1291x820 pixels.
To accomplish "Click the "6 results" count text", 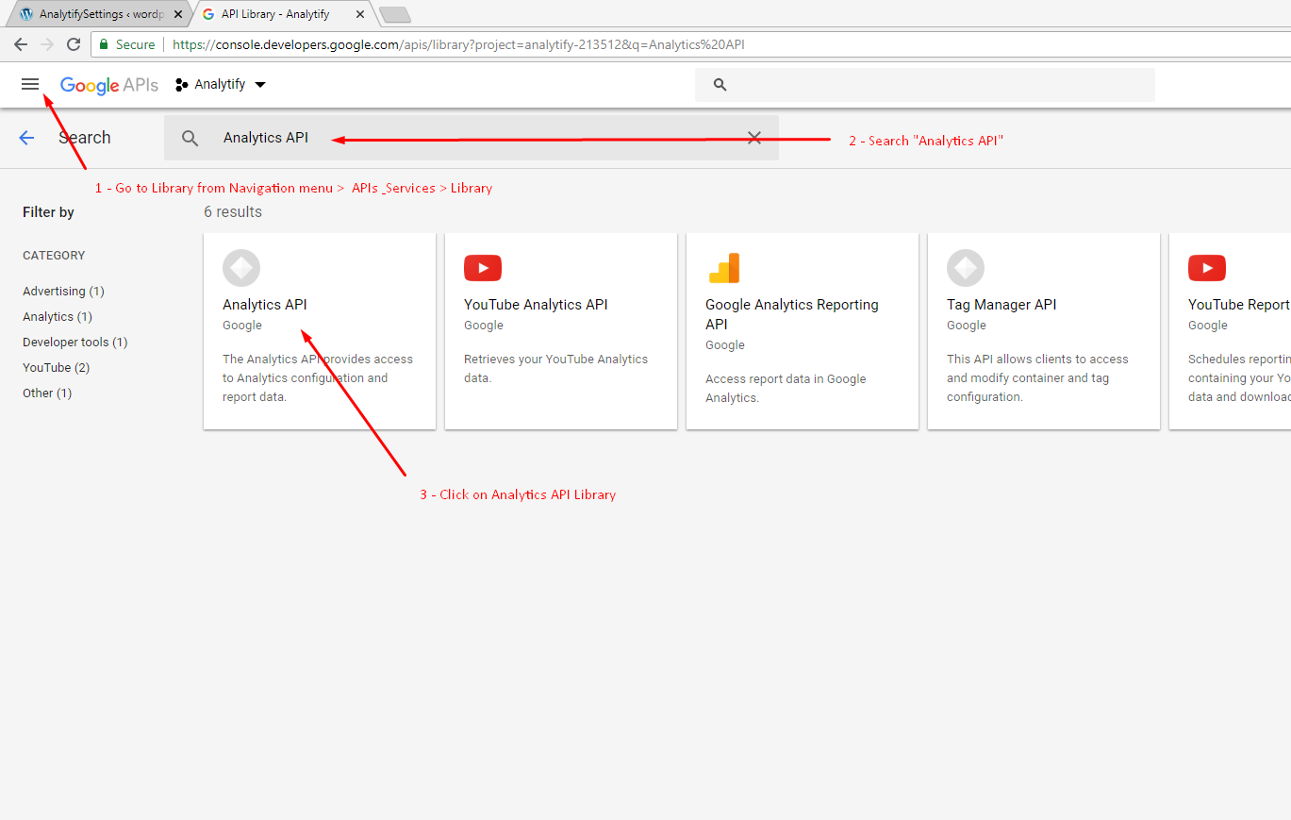I will (233, 212).
